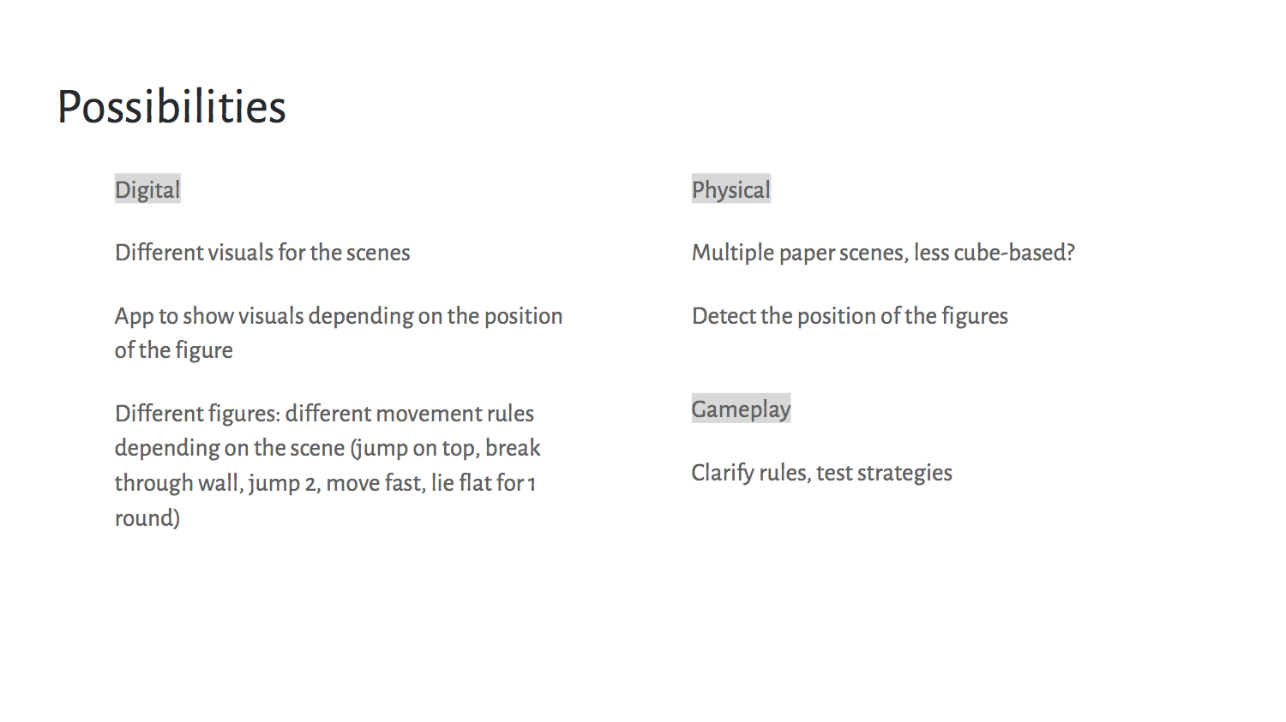Click 'Multiple paper scenes, less cube-based?' line
The width and height of the screenshot is (1286, 722).
click(x=883, y=253)
